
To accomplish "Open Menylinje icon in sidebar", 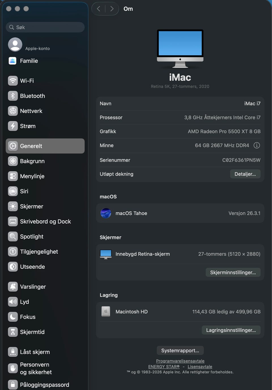I will pos(13,176).
